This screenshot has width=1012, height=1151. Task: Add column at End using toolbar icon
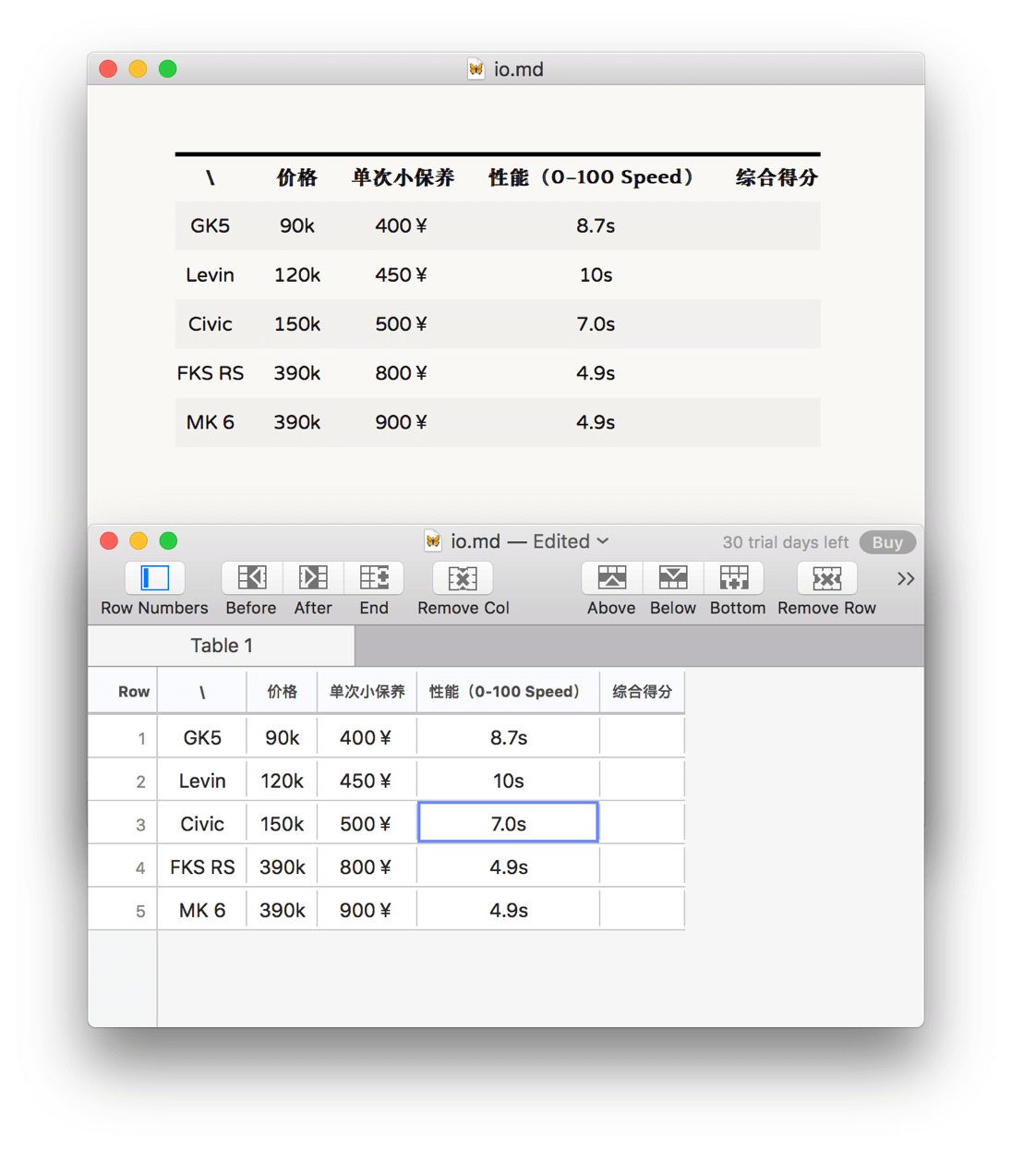coord(374,578)
